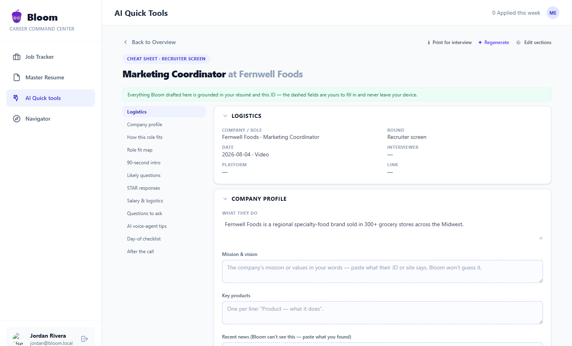Open Job Tracker in the sidebar
The image size is (572, 346).
pos(50,57)
